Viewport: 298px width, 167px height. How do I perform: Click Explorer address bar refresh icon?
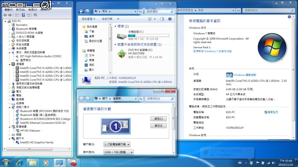(140, 12)
